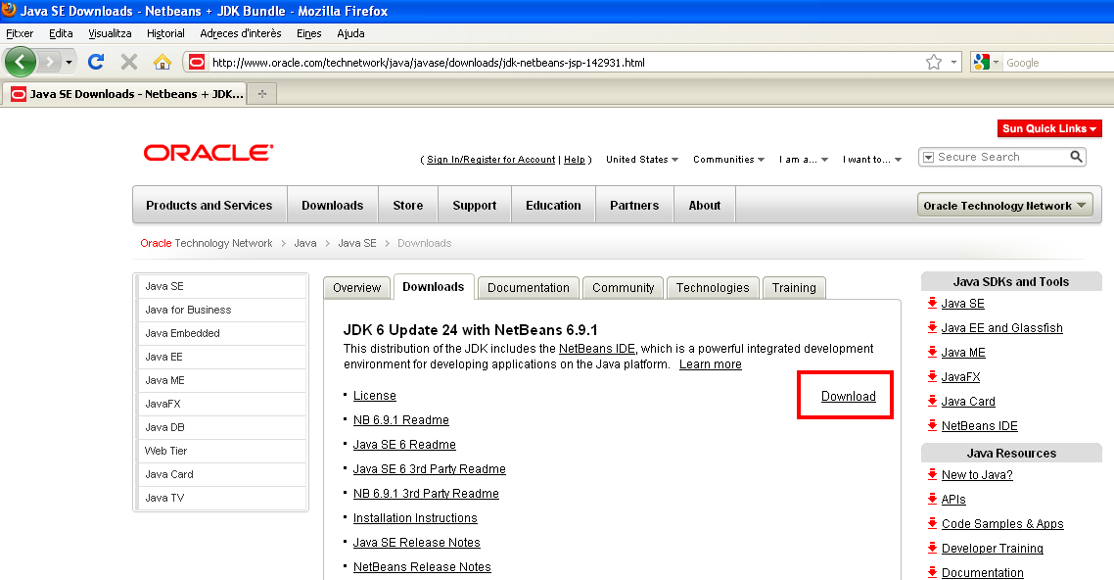This screenshot has height=580, width=1114.
Task: Click the Learn more link
Action: pyautogui.click(x=711, y=364)
